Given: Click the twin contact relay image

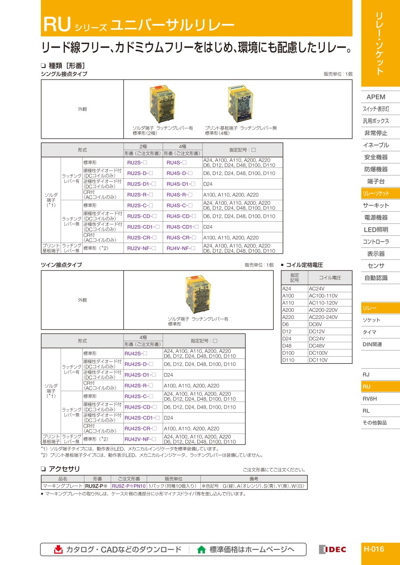Looking at the screenshot, I should (x=198, y=294).
